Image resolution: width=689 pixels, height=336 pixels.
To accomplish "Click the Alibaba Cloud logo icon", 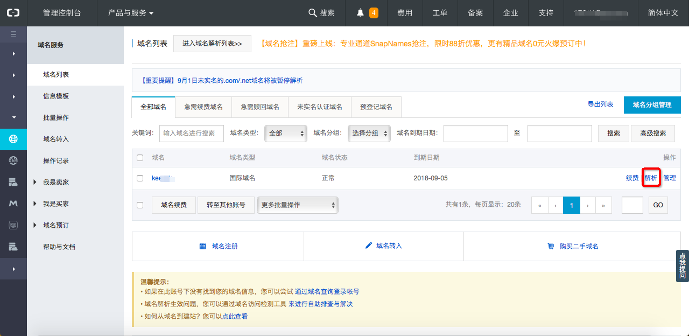I will point(13,13).
